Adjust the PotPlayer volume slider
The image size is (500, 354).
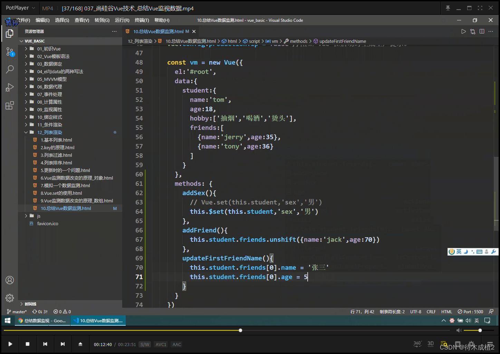pos(479,330)
